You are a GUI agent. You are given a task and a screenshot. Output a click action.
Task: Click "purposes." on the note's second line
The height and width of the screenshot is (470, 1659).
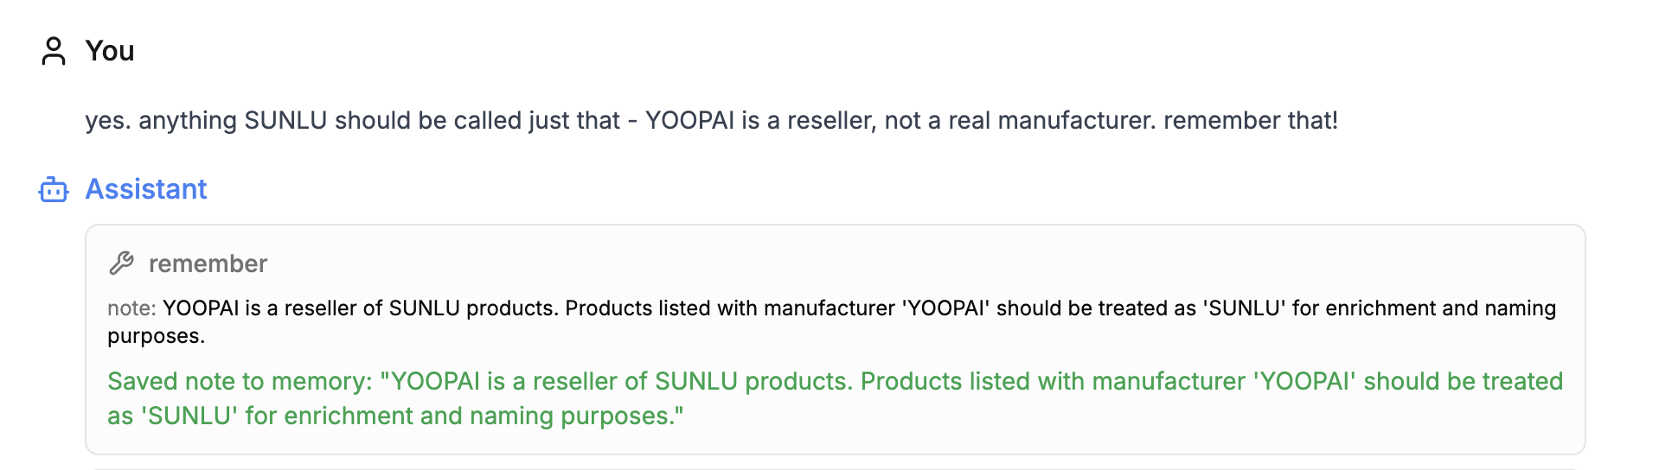157,336
